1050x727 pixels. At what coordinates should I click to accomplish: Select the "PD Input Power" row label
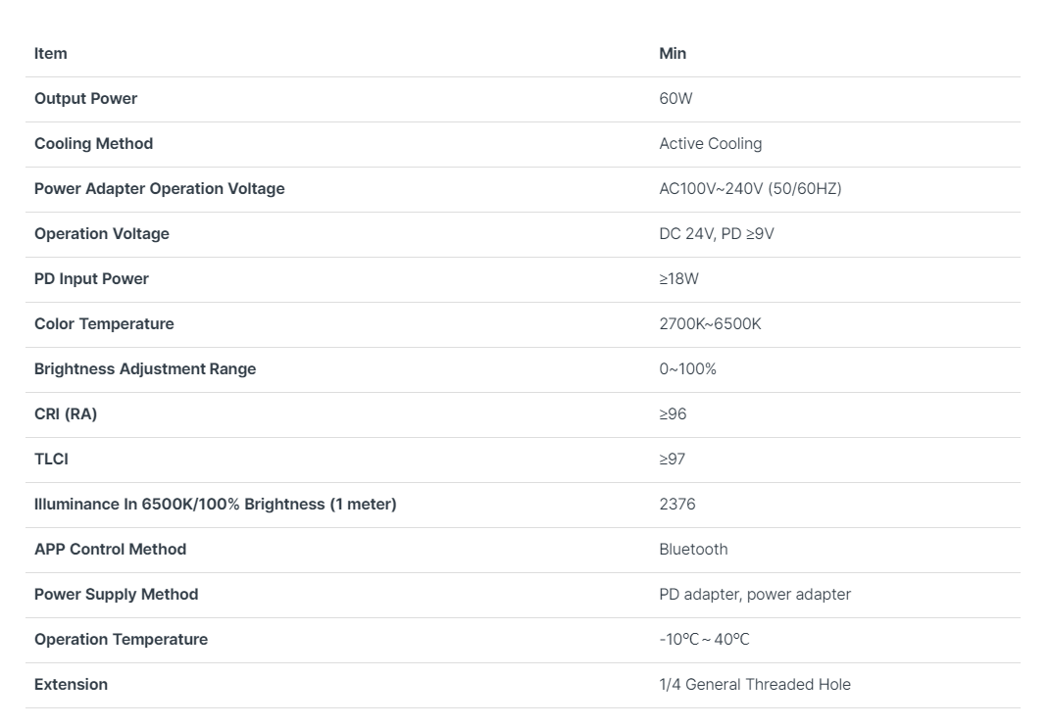pos(91,279)
